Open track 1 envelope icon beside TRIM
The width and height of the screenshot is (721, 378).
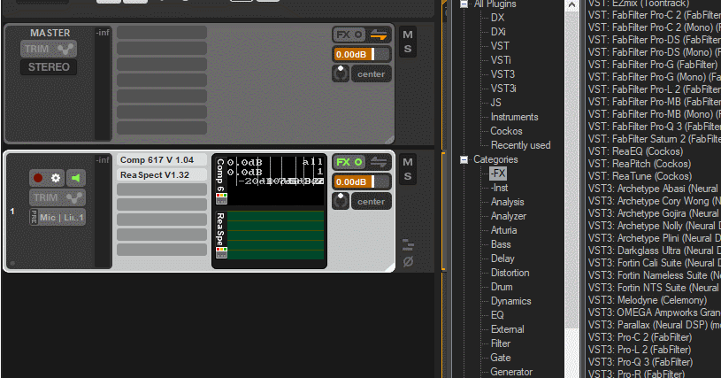tap(73, 197)
